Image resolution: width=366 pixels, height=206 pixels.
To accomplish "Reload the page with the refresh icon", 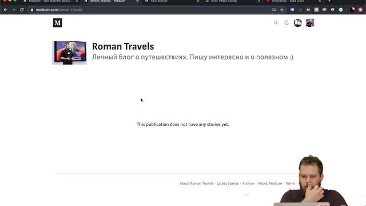I will click(22, 10).
